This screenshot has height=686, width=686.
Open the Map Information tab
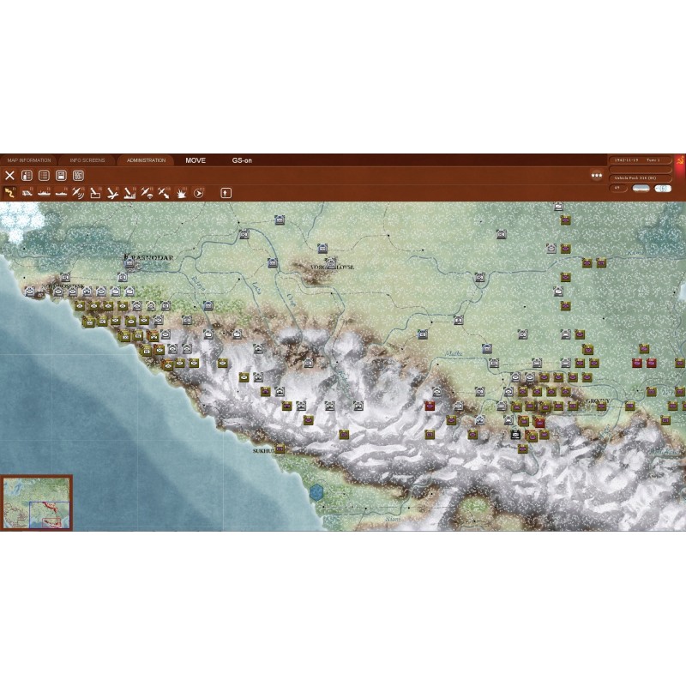[x=28, y=160]
